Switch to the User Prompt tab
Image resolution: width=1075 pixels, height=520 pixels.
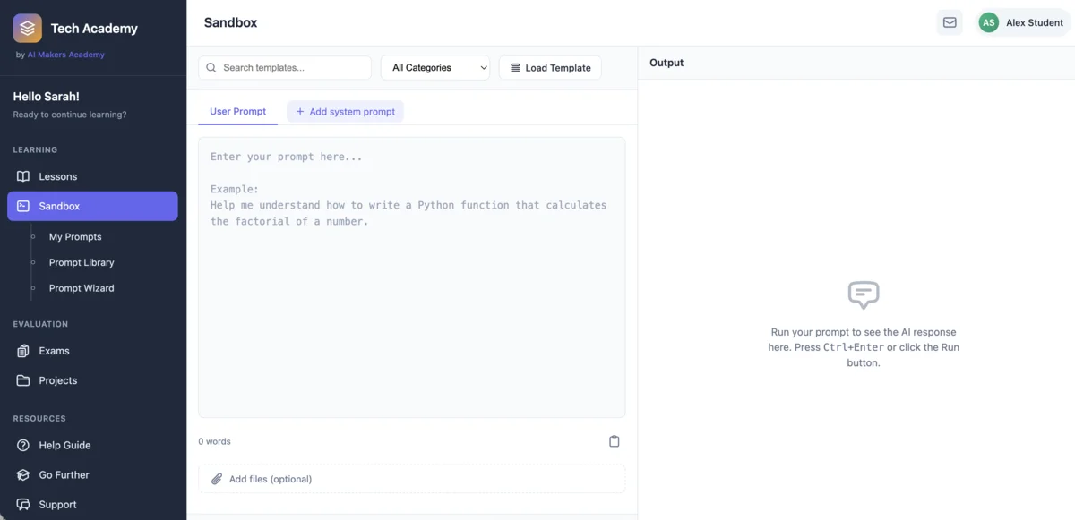point(237,111)
